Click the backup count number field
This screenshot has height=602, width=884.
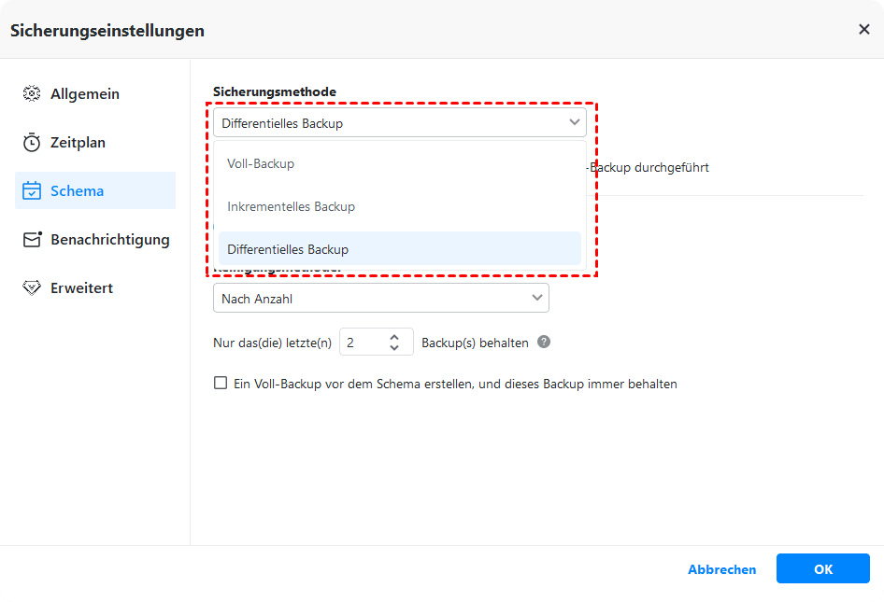[x=363, y=343]
